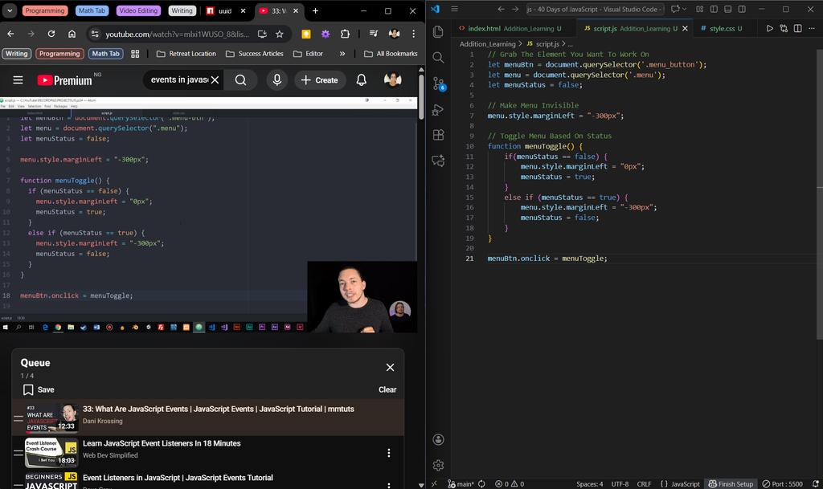Clear the YouTube queue

tap(387, 389)
